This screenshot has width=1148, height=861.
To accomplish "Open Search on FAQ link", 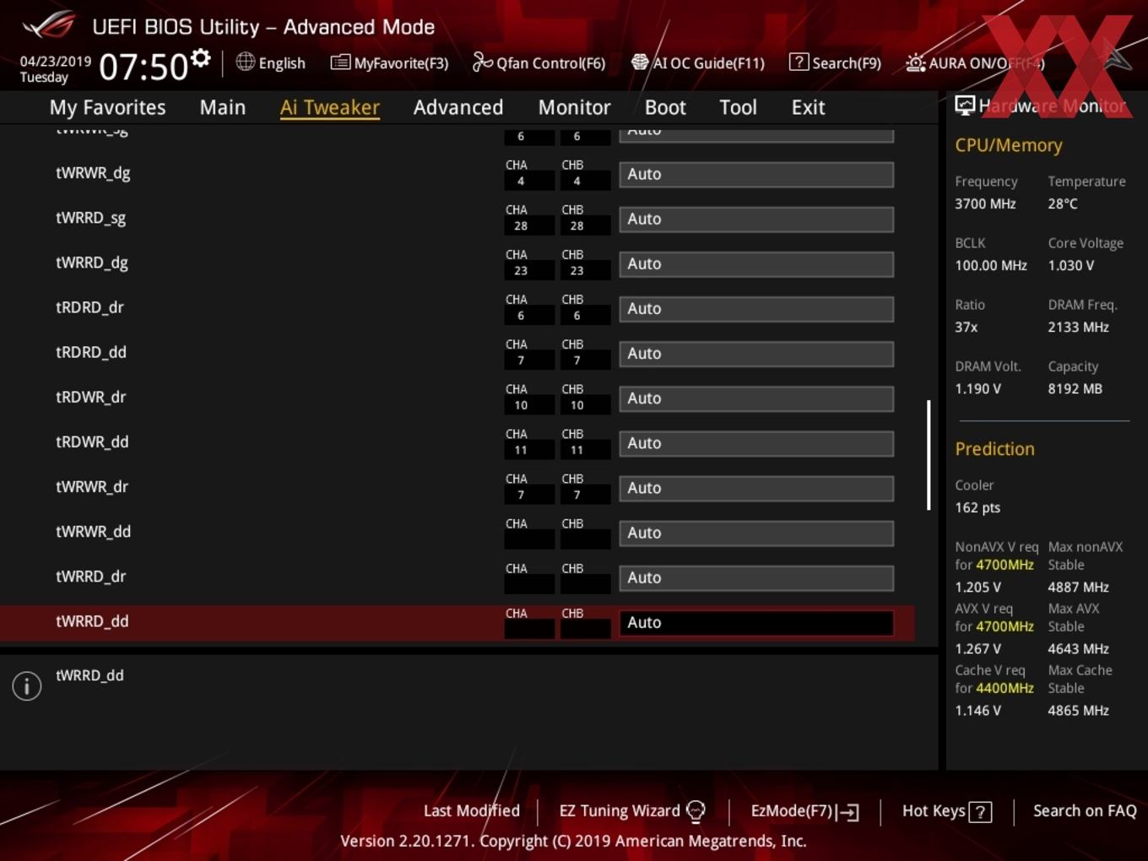I will pyautogui.click(x=1085, y=810).
